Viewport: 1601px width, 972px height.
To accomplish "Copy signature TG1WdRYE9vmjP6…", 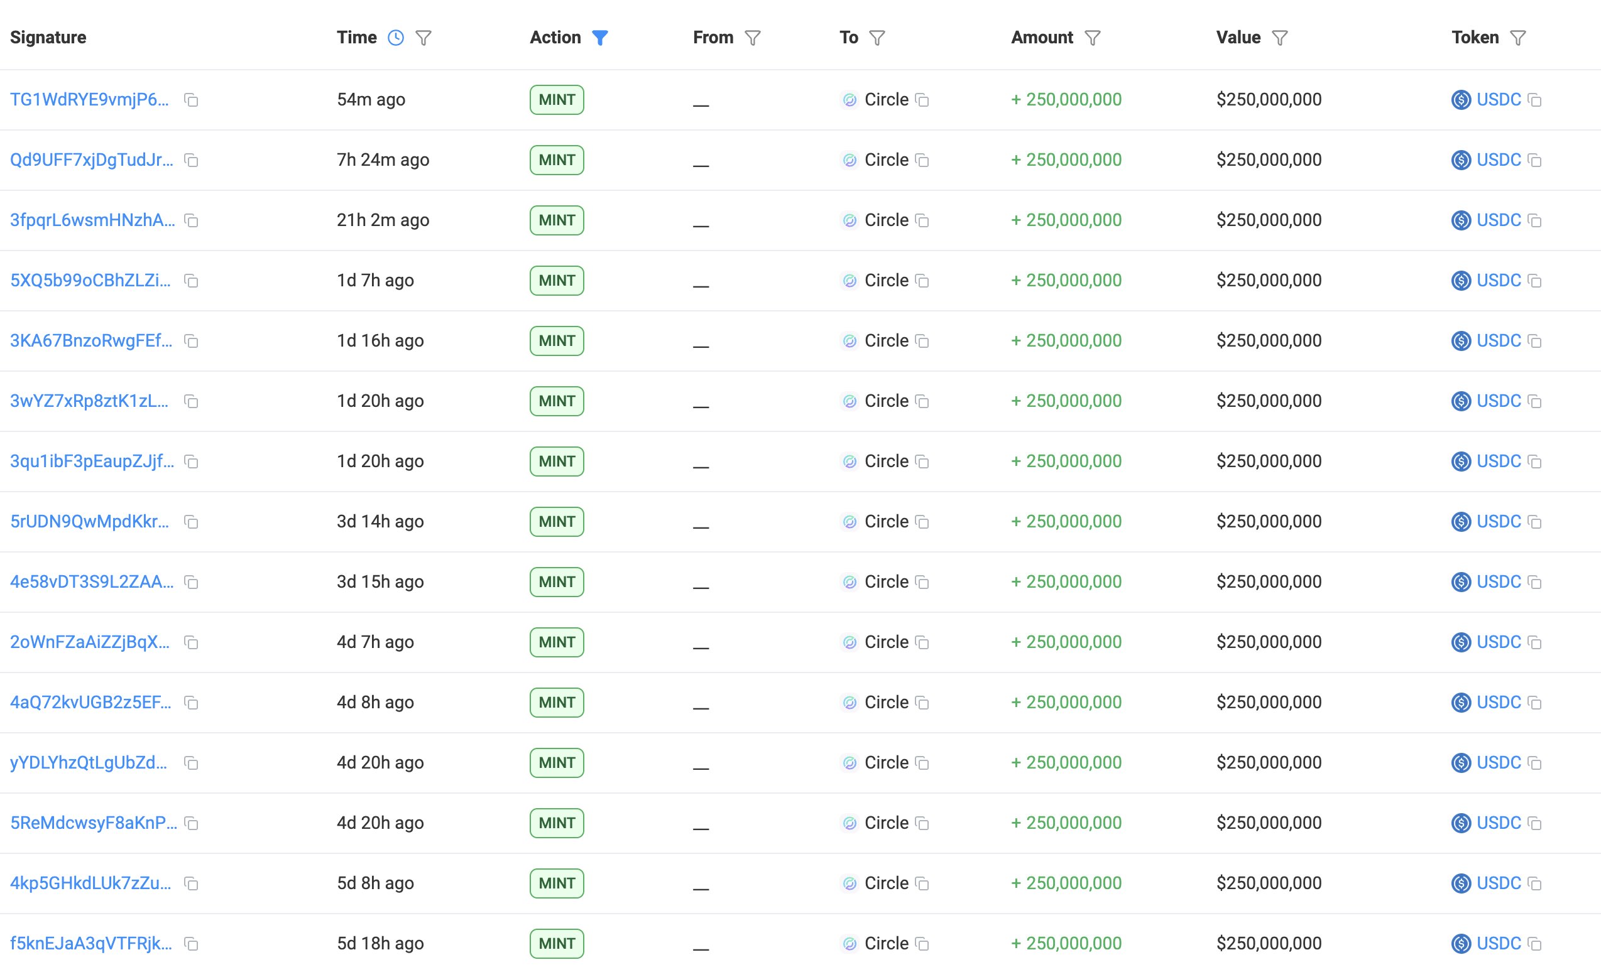I will point(191,100).
